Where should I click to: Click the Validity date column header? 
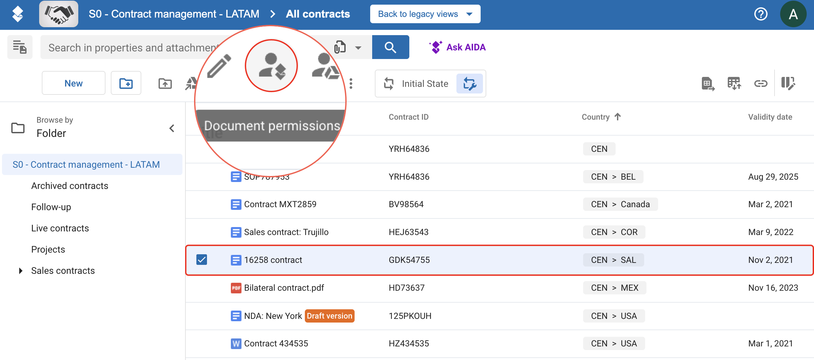(770, 117)
